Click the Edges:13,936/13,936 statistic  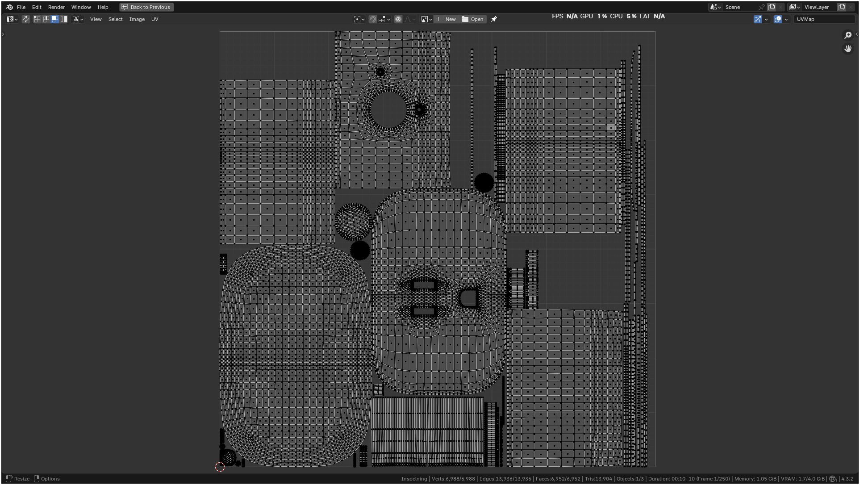point(505,479)
